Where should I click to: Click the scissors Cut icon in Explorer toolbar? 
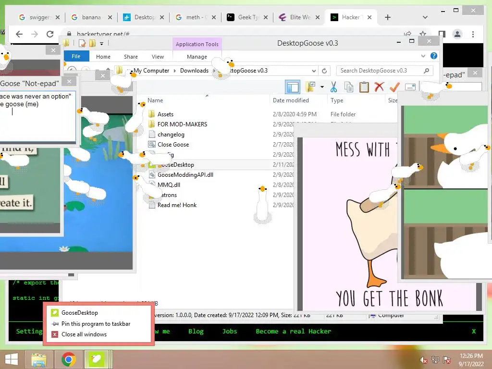point(333,87)
